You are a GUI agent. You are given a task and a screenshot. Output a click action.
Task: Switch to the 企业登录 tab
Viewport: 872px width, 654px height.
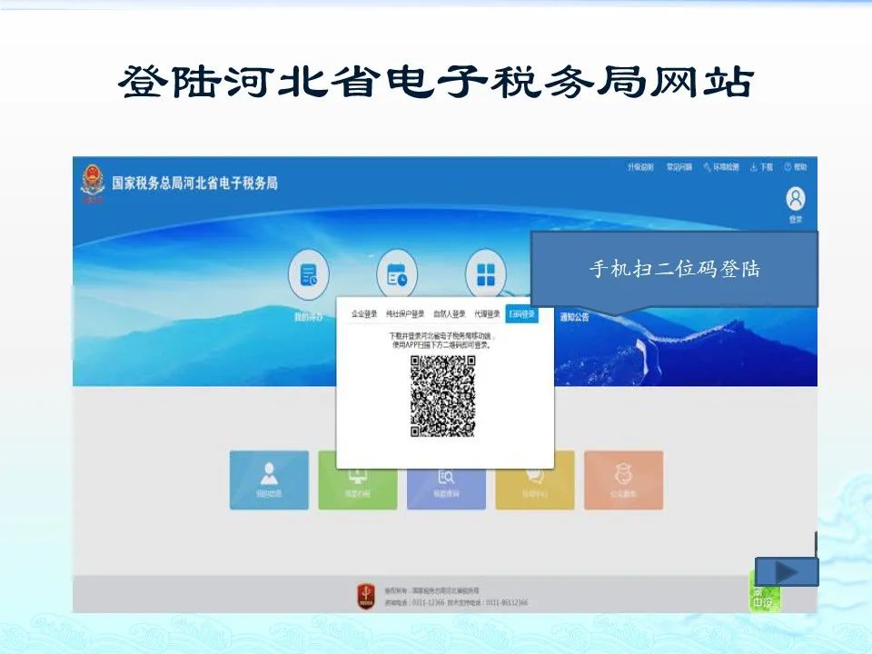click(364, 314)
